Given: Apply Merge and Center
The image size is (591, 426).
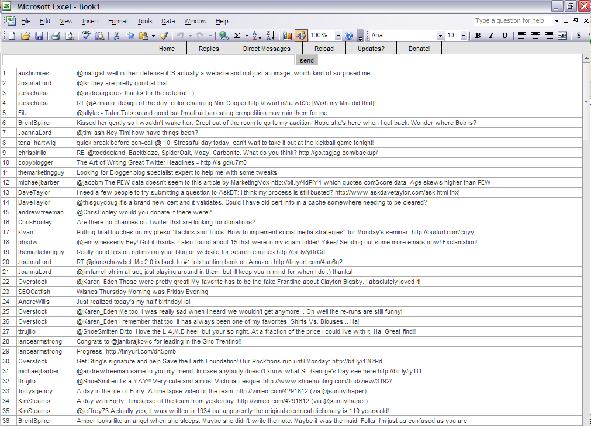Looking at the screenshot, I should pos(562,36).
